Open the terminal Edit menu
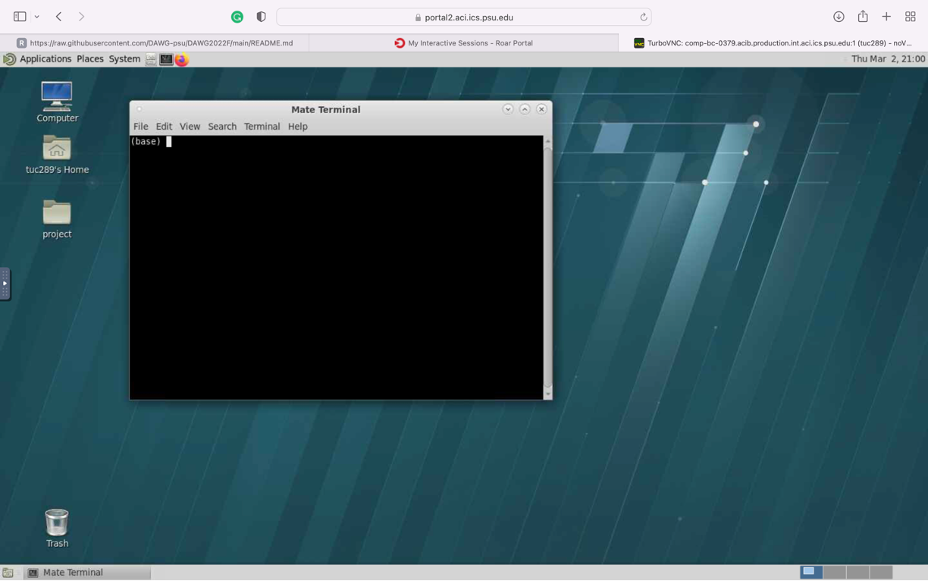The height and width of the screenshot is (581, 928). click(x=164, y=127)
